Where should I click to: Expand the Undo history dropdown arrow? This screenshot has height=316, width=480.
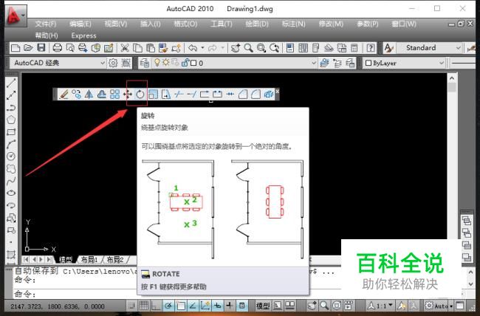point(202,48)
